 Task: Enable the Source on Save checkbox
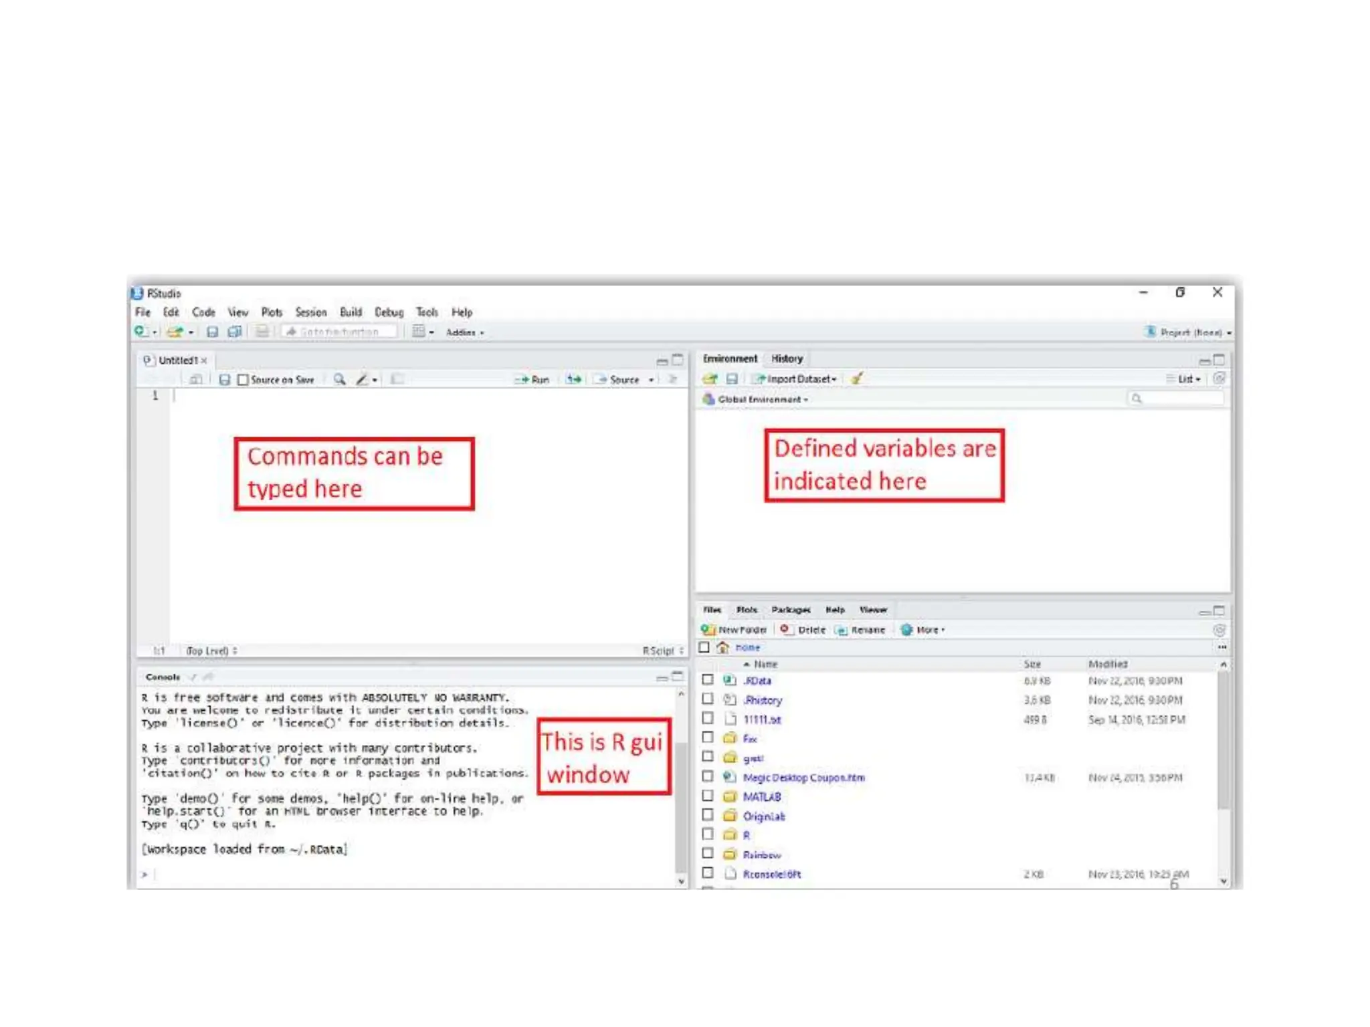click(243, 380)
